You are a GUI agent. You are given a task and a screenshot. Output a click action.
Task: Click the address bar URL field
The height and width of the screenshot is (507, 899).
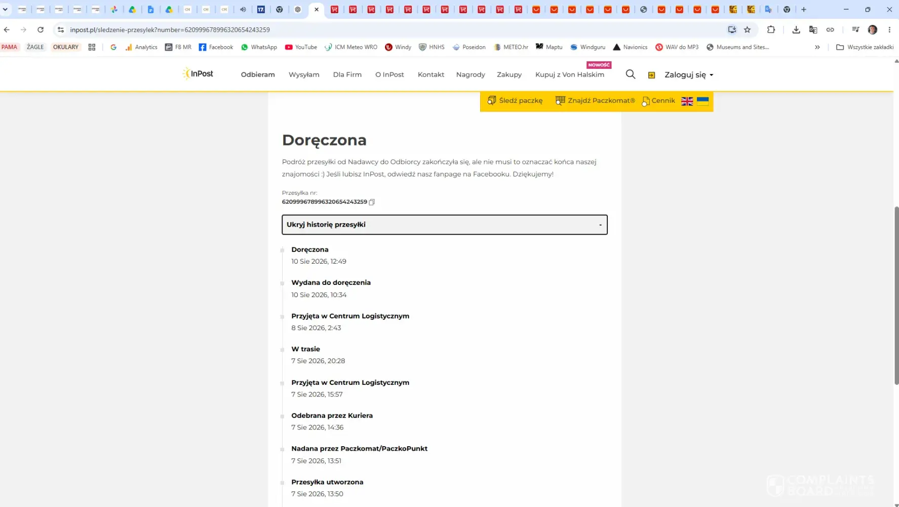click(x=395, y=30)
